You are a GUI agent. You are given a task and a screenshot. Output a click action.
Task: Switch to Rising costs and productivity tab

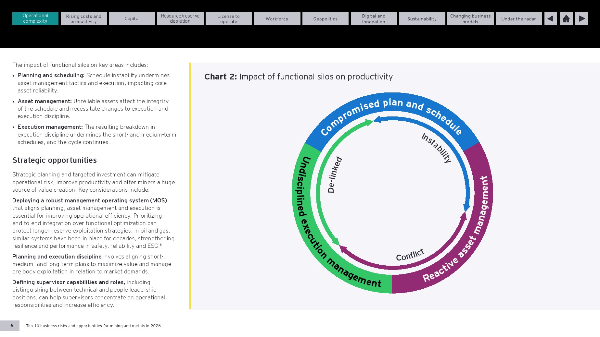[x=84, y=19]
